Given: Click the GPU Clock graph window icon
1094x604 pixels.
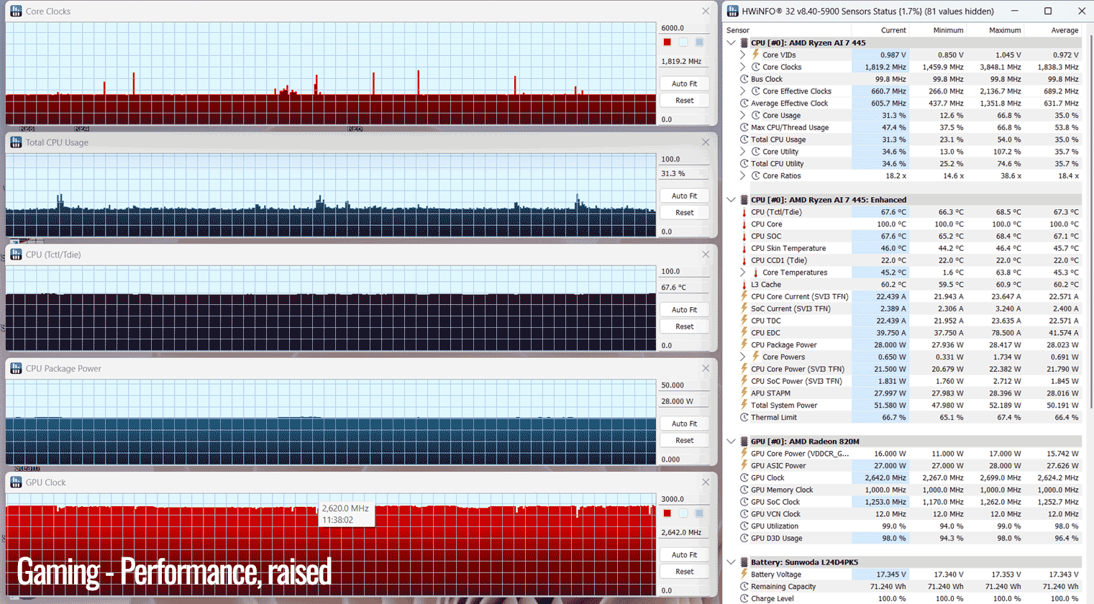Looking at the screenshot, I should pos(16,482).
